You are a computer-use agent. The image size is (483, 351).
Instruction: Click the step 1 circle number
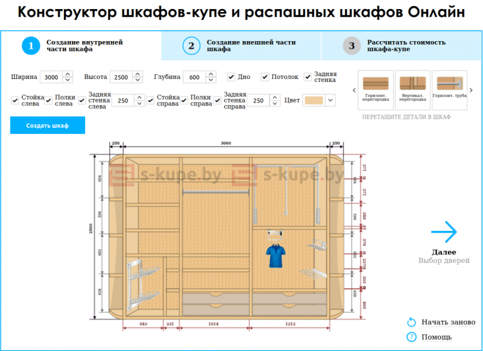tap(31, 46)
